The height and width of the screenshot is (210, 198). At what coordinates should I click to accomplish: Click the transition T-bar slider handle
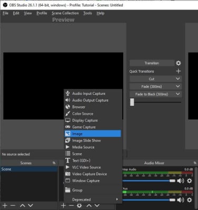coord(132,102)
